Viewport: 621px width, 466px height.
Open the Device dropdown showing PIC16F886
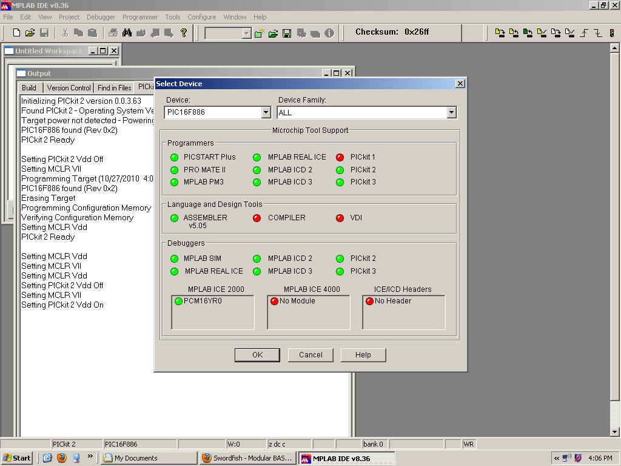pos(266,112)
